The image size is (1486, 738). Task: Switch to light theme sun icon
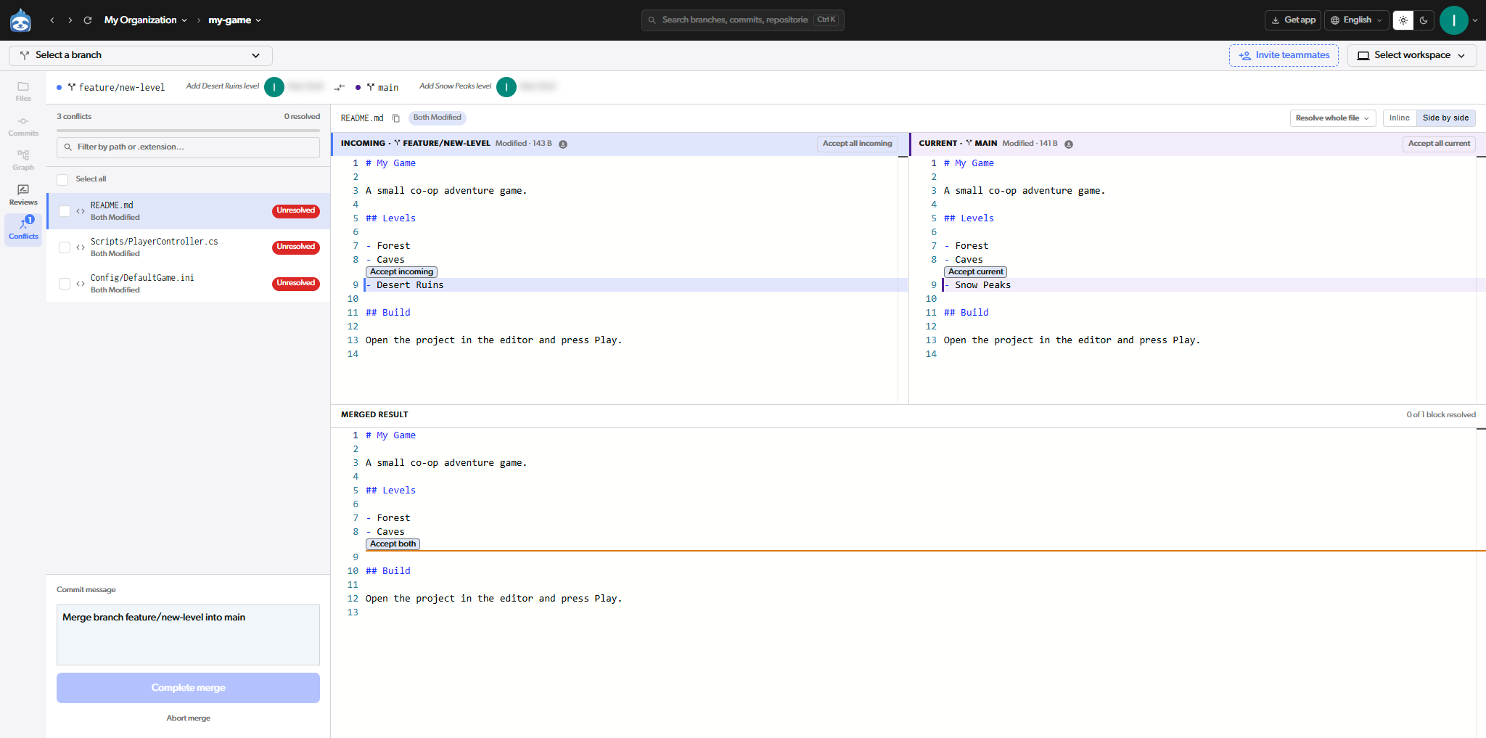coord(1403,20)
